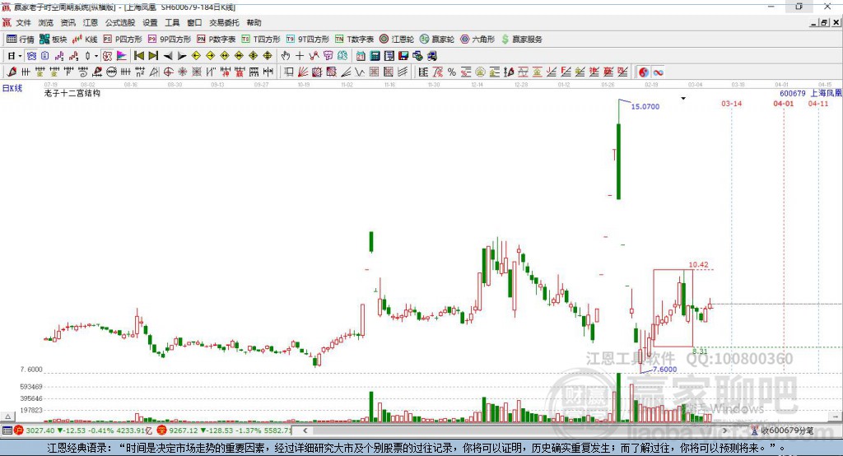Click the percent (%) retracement tool icon
The width and height of the screenshot is (843, 456).
(x=451, y=72)
